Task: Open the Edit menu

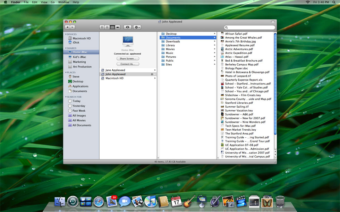Action: [x=35, y=2]
